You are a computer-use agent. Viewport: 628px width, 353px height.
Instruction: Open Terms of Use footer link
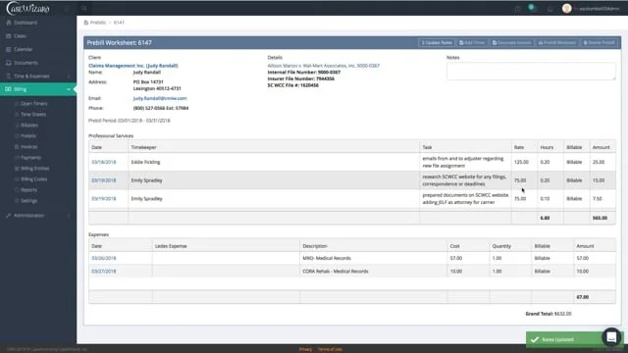tap(330, 349)
